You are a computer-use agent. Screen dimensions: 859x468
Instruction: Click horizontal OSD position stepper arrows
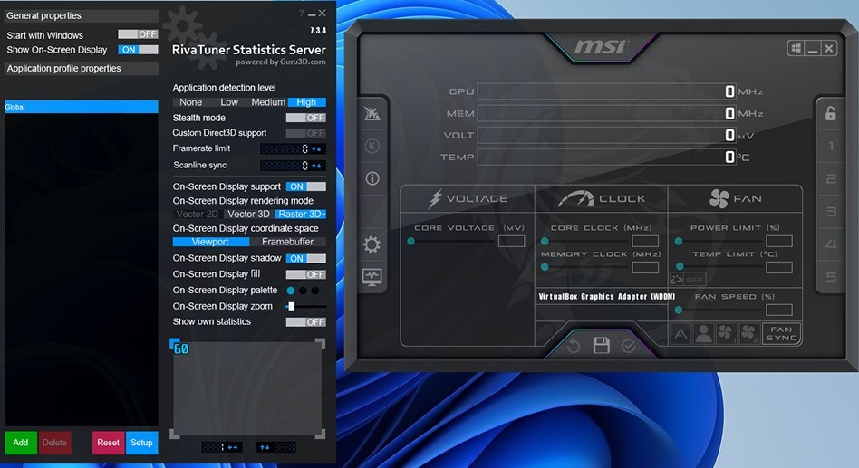tap(233, 447)
